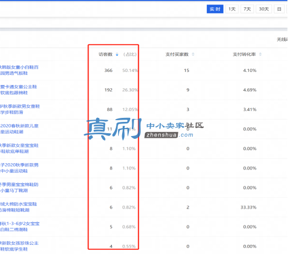Open product link 2020春秋新款儿童
This screenshot has width=288, height=259.
(19, 126)
